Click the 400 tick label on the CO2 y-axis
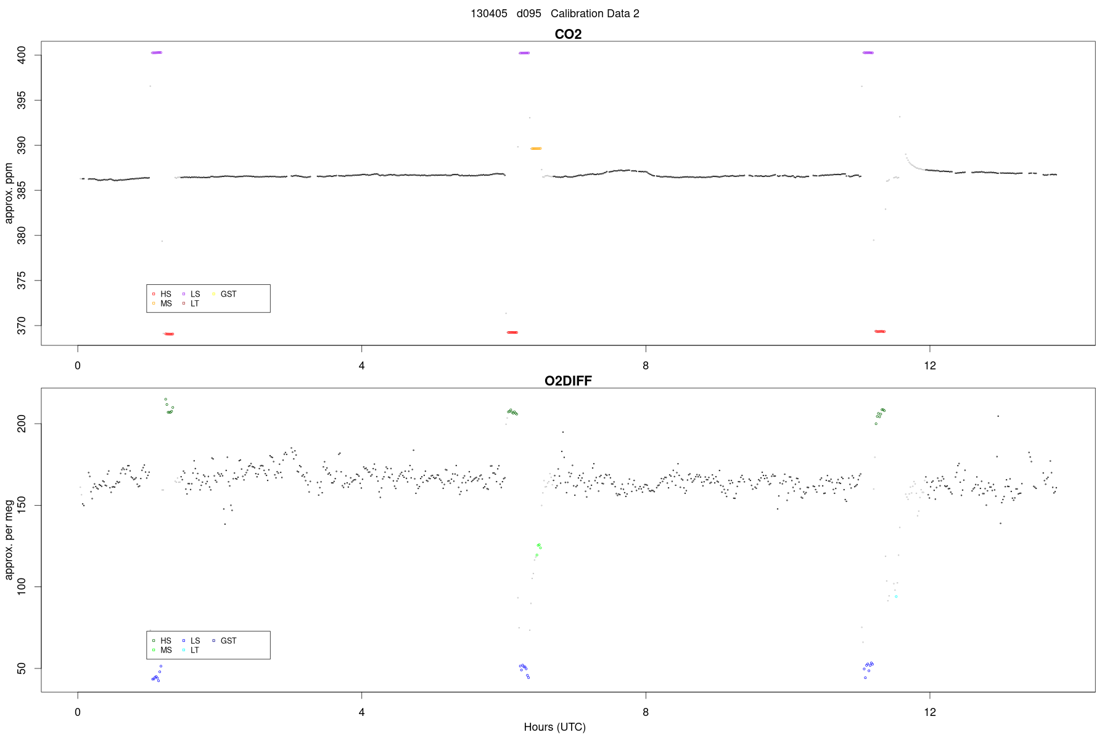 tap(22, 55)
